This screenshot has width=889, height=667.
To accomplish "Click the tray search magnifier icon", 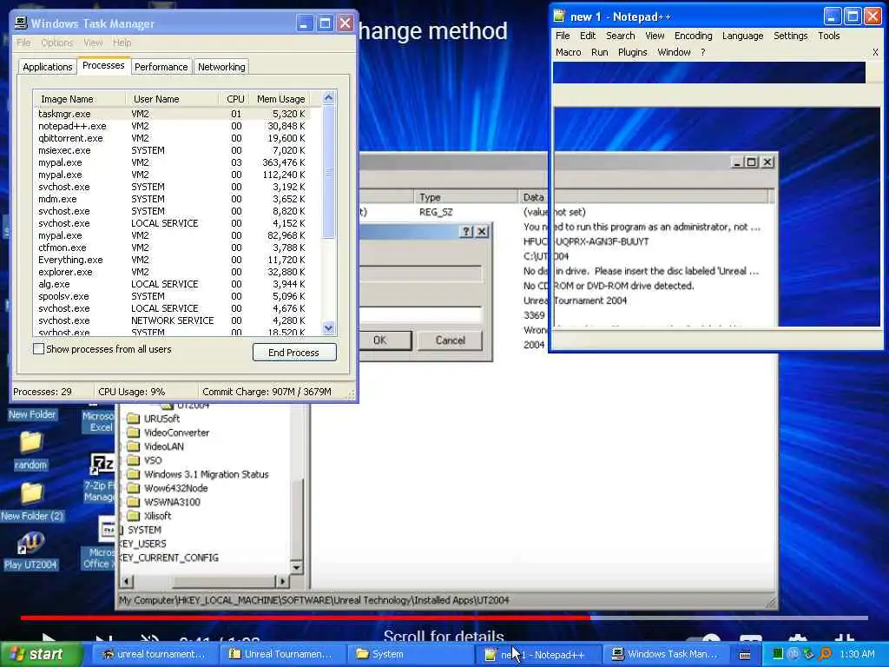I will (x=825, y=654).
